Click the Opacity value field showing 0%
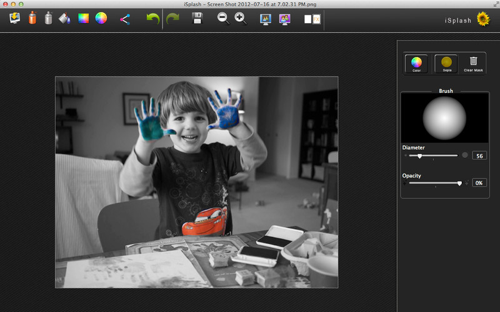Viewport: 500px width, 312px height. tap(479, 183)
